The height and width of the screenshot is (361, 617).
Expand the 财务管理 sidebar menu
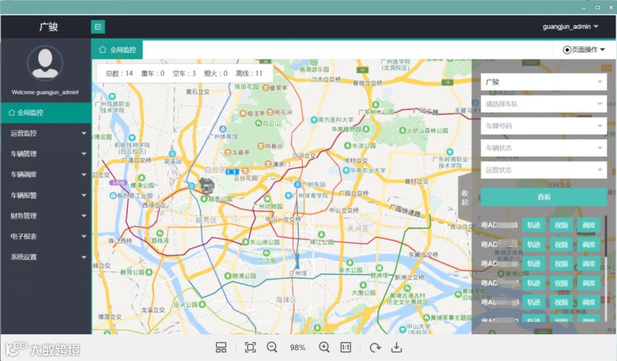click(x=46, y=216)
